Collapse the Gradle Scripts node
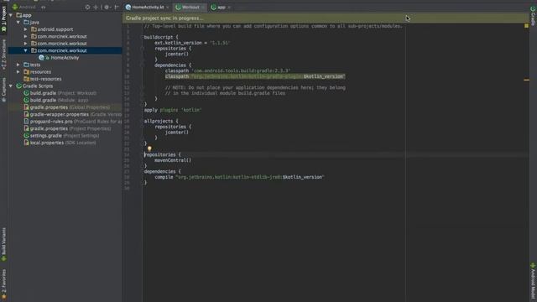 (11, 86)
